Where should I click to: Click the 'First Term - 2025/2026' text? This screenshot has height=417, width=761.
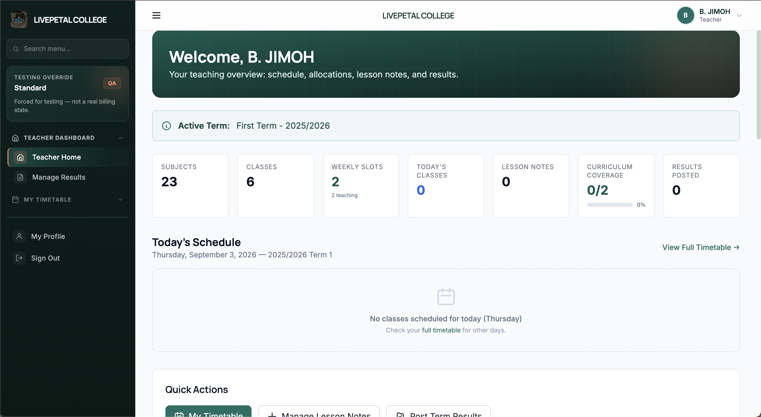(x=283, y=126)
